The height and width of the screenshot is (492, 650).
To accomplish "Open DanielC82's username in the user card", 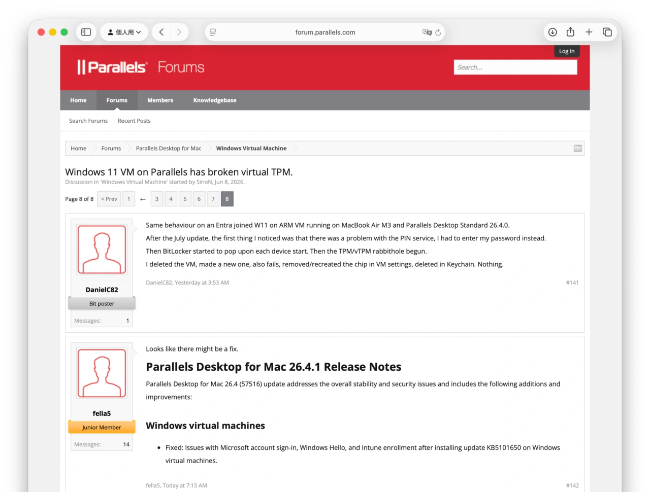I will [x=102, y=290].
